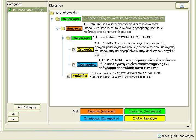
Task: Collapse the Teacher message 1 node
Action: [x=52, y=19]
